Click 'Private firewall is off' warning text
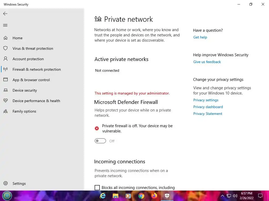The width and height of the screenshot is (269, 201). (x=137, y=128)
